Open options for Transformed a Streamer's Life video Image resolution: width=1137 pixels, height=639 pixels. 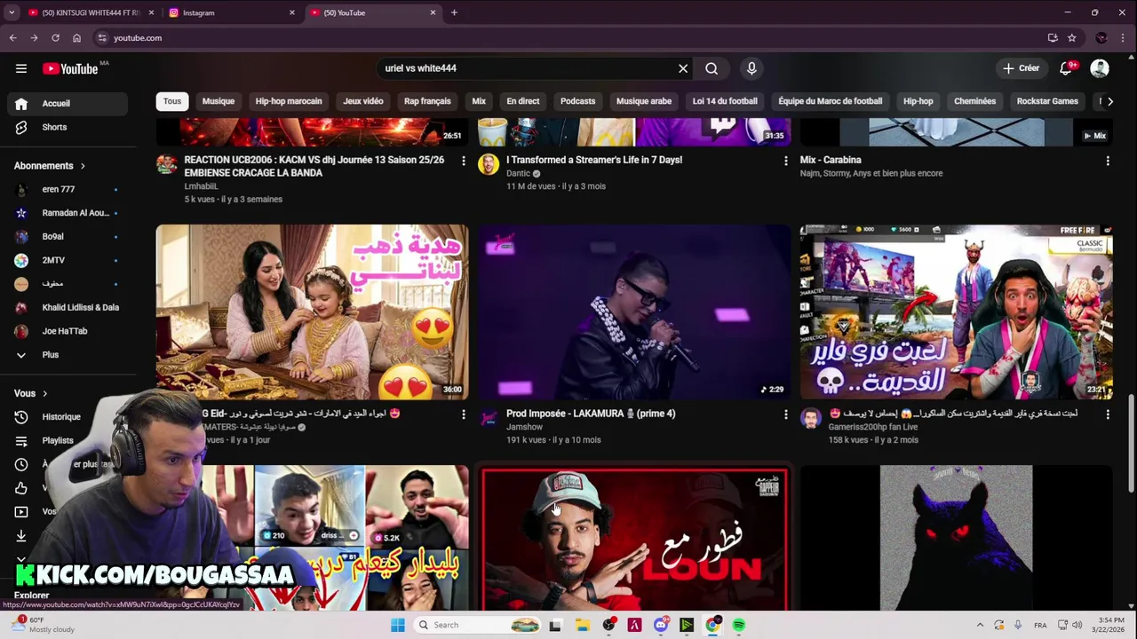(785, 161)
